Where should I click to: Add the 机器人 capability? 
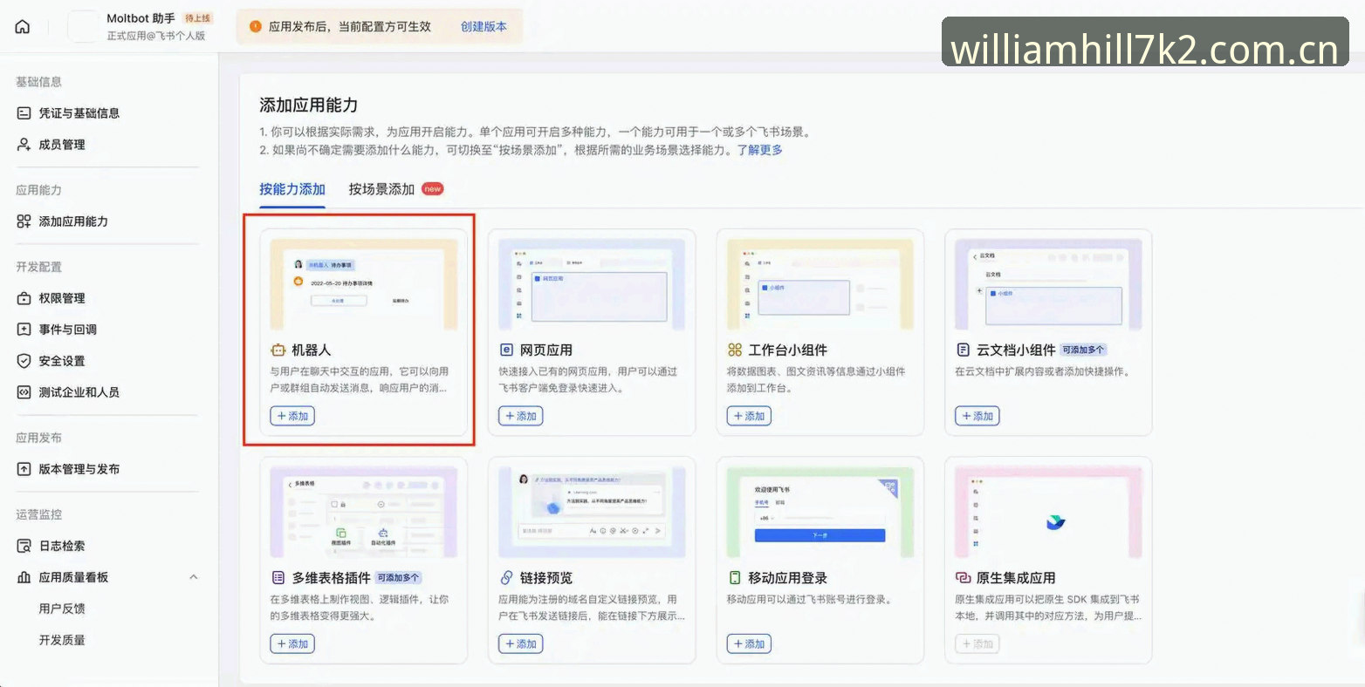click(292, 416)
